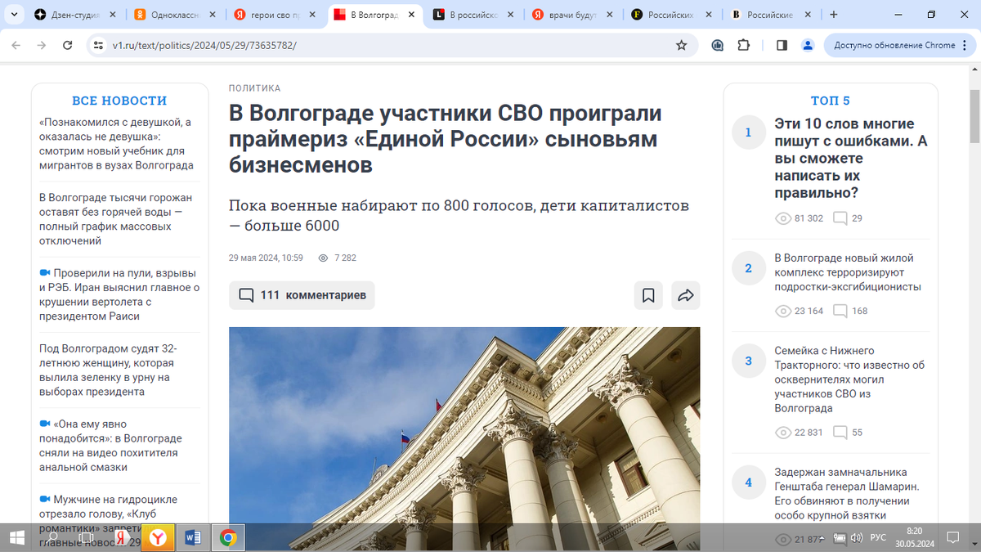Open Microsoft Word from taskbar
Screen dimensions: 981x552
[x=194, y=537]
